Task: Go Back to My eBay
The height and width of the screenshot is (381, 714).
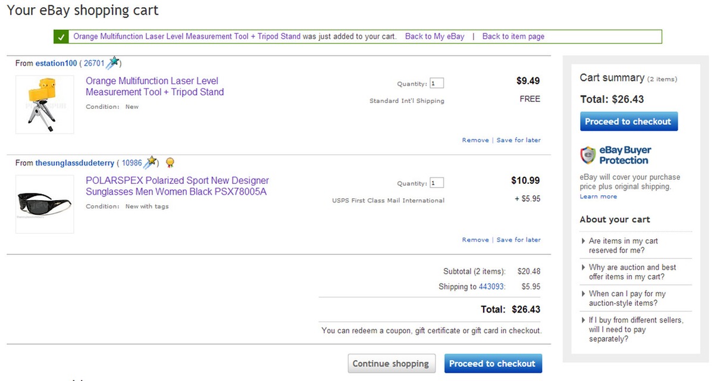Action: coord(434,36)
